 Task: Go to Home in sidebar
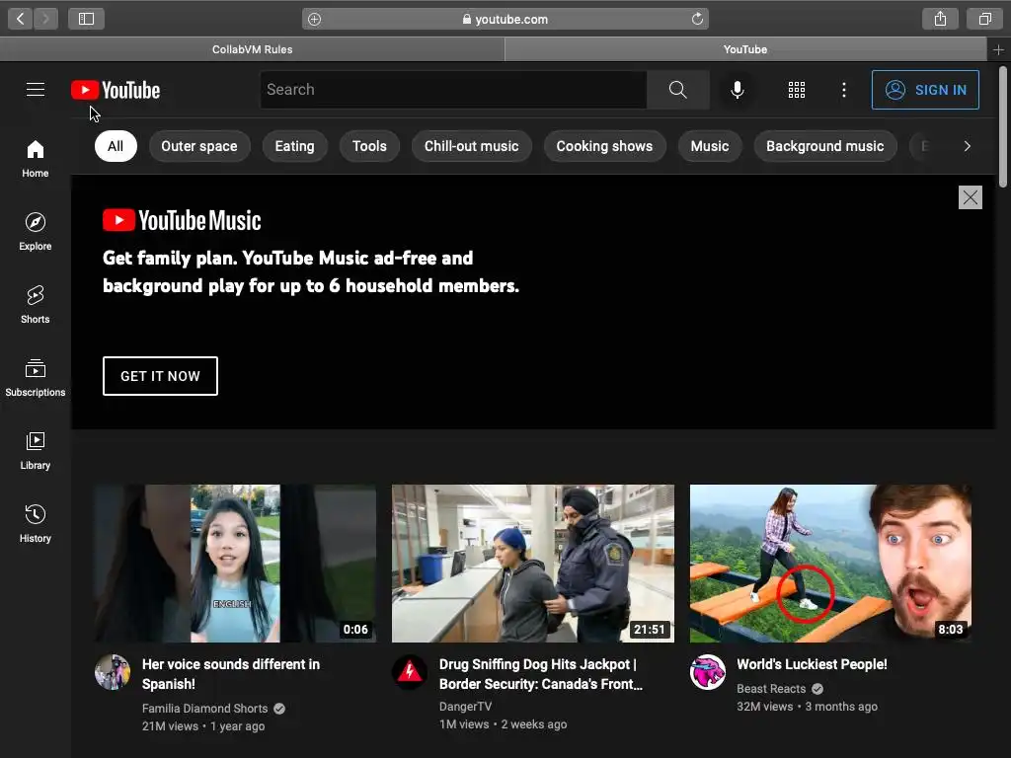point(36,159)
